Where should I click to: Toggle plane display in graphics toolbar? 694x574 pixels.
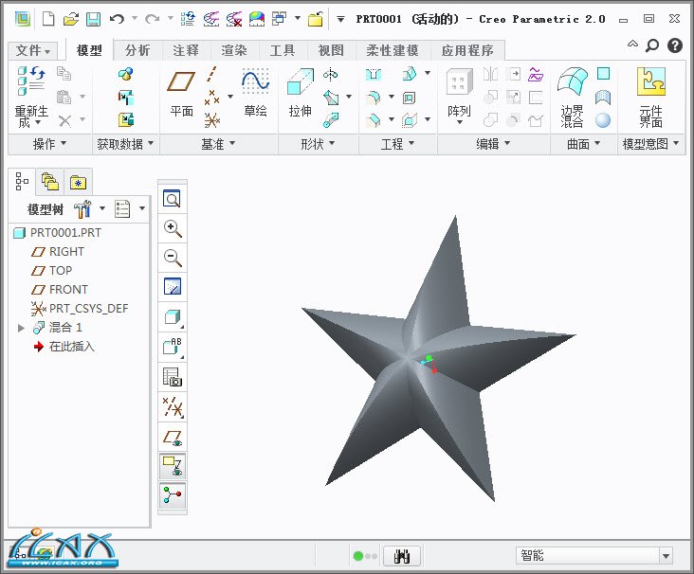[173, 437]
